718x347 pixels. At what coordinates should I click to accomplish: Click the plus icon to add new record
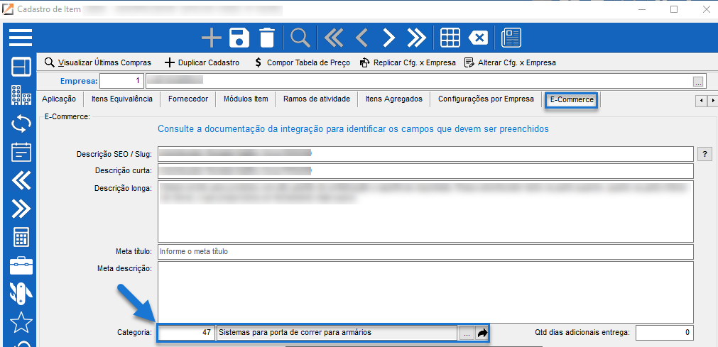click(x=212, y=38)
